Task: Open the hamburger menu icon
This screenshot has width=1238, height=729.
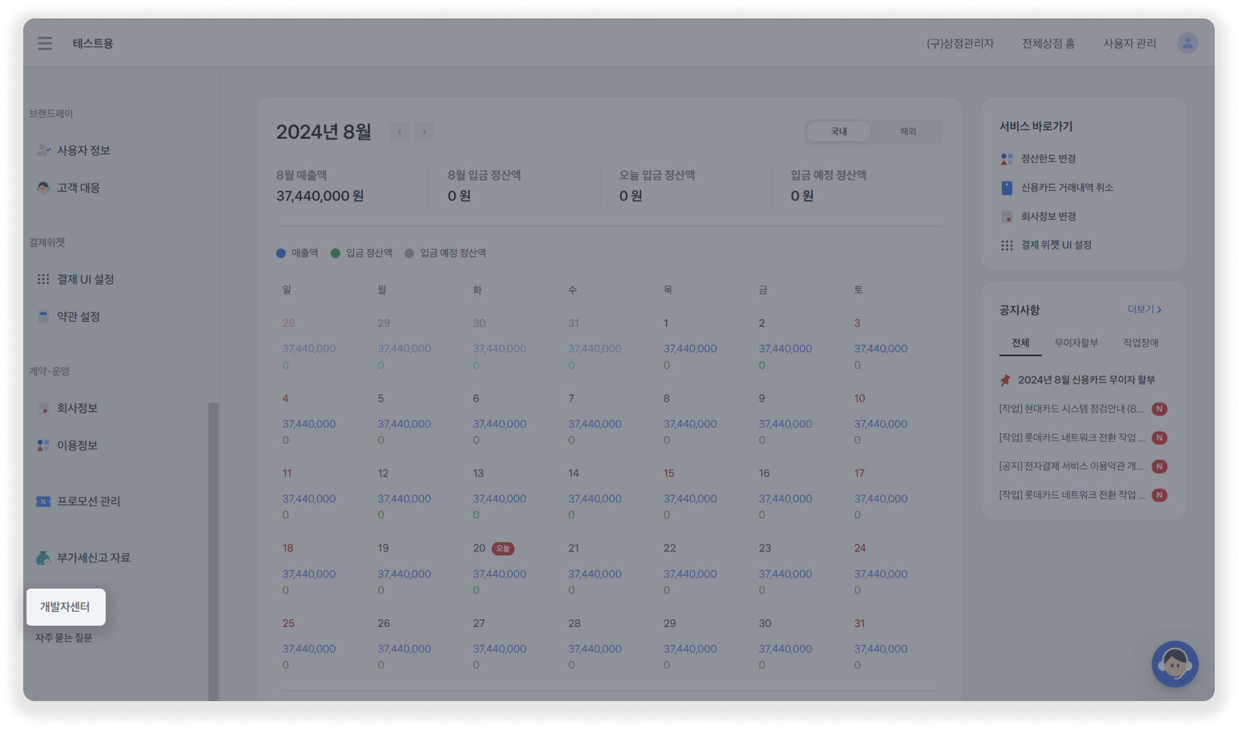Action: pyautogui.click(x=45, y=44)
